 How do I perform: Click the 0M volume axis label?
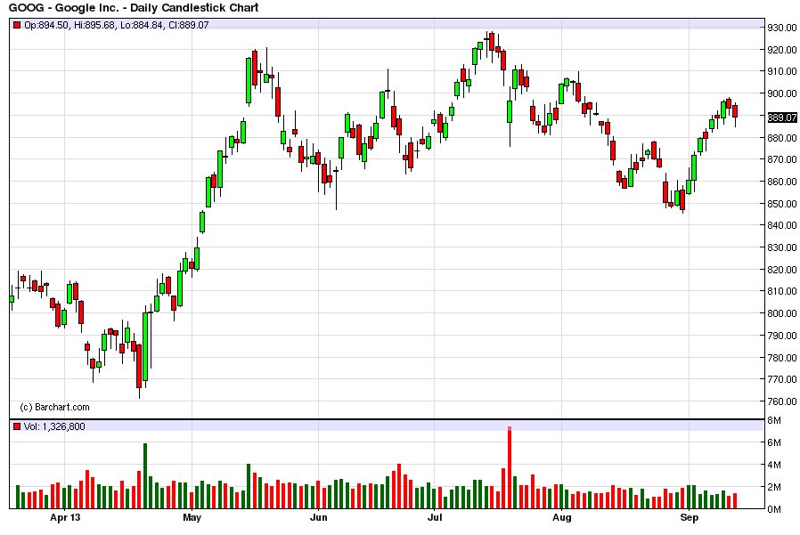click(774, 509)
